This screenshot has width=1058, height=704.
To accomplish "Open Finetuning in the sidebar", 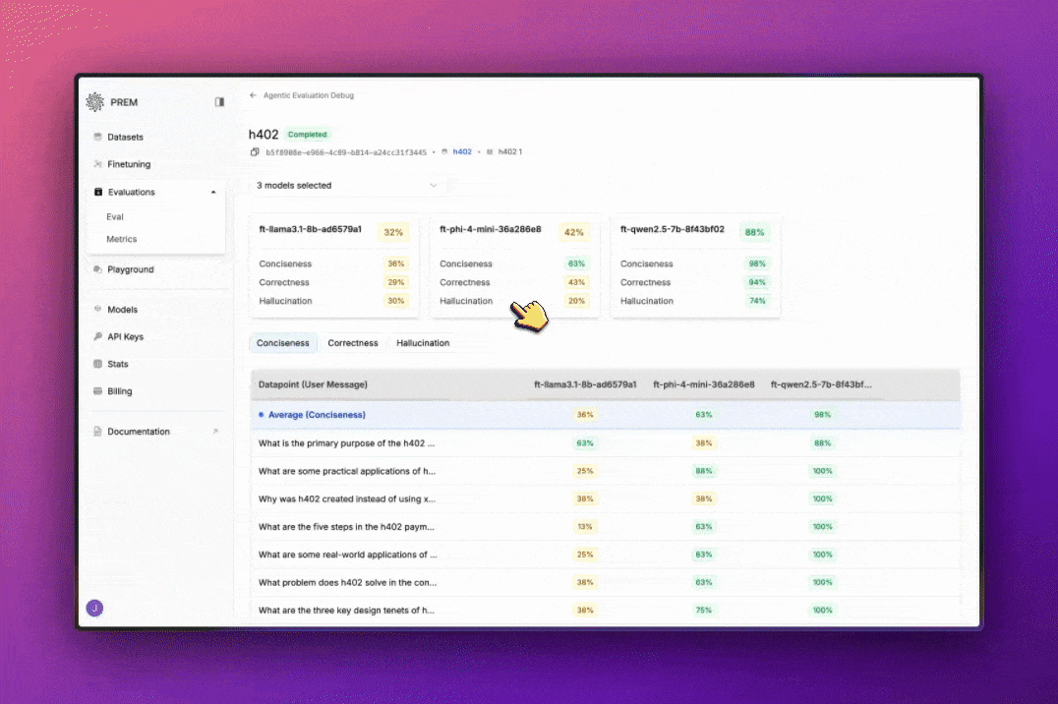I will point(129,164).
